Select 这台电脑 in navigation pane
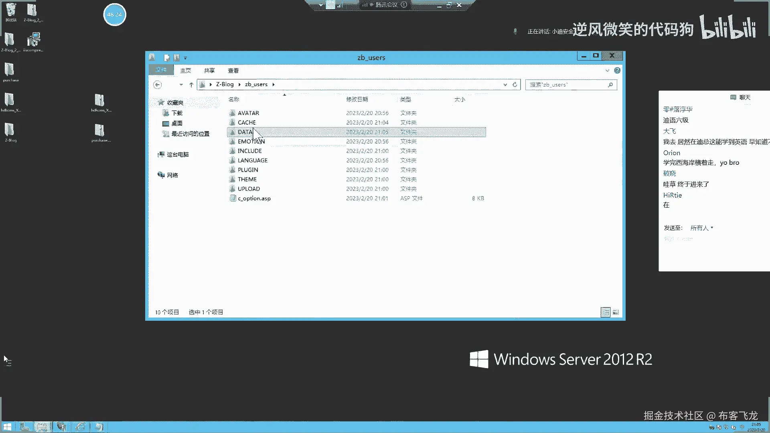 click(178, 154)
